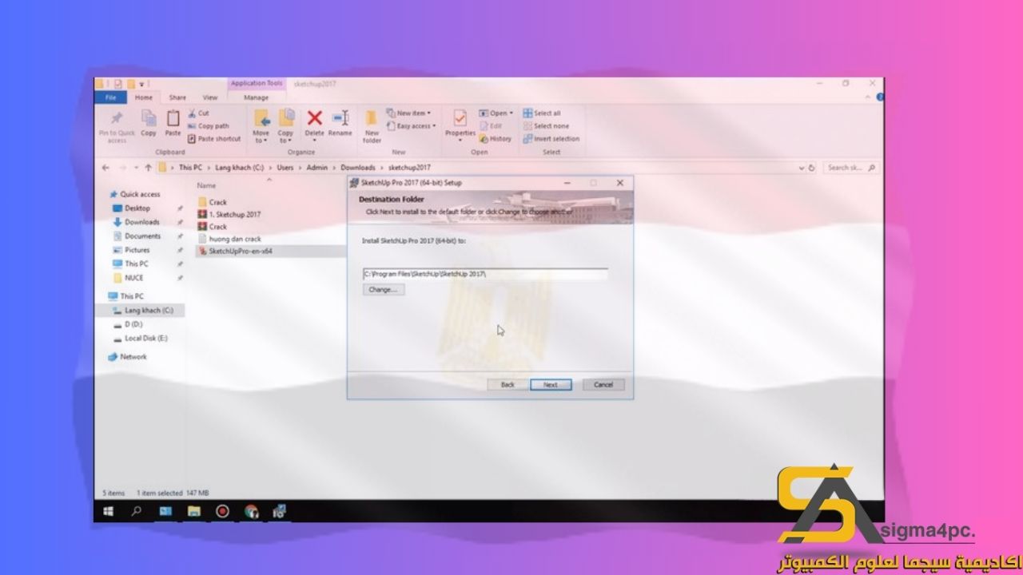Click This PC in address bar
The image size is (1023, 575).
(190, 168)
